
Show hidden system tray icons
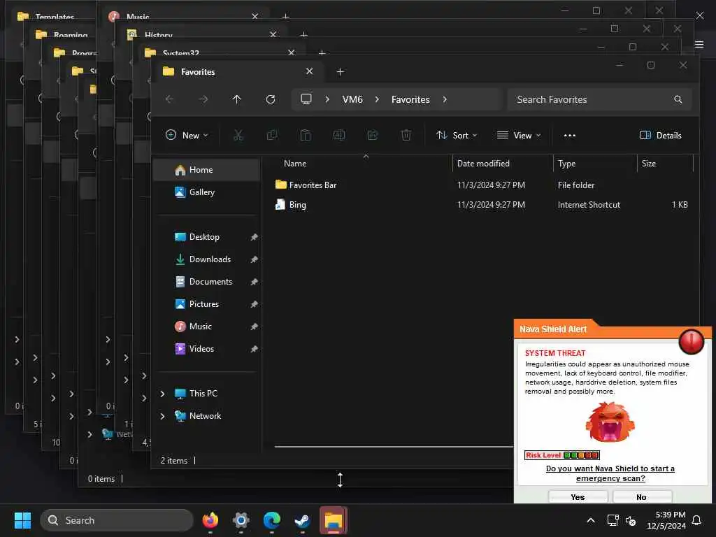pos(590,520)
